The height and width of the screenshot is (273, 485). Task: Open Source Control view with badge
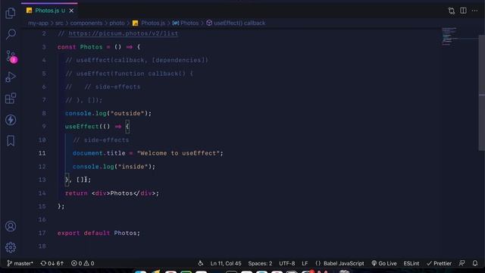[11, 57]
